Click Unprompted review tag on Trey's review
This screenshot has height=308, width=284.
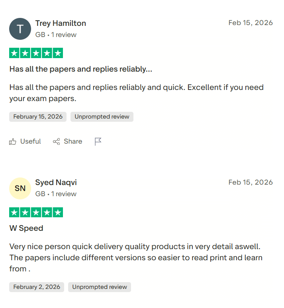click(x=102, y=117)
